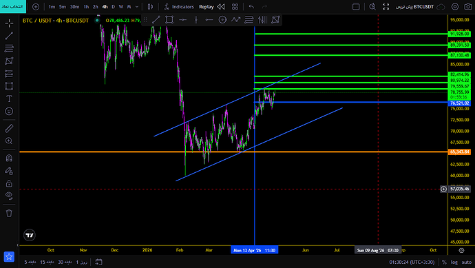
Task: Select the zoom in tool
Action: [x=9, y=141]
